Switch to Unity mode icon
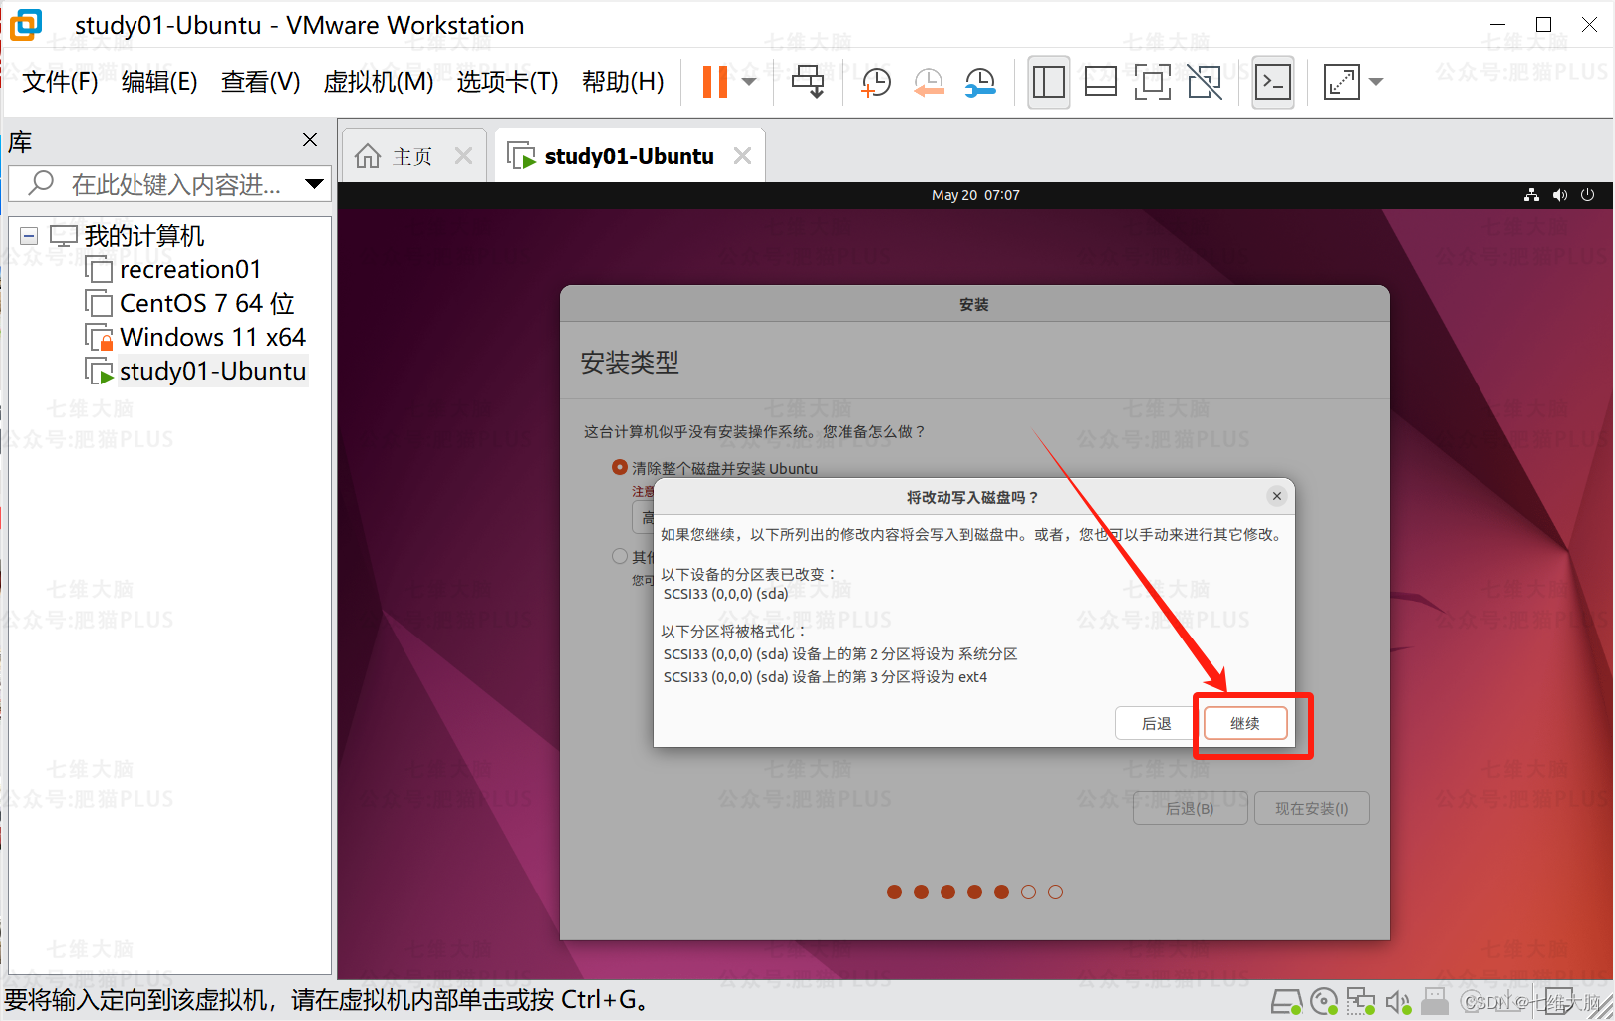 [1205, 82]
